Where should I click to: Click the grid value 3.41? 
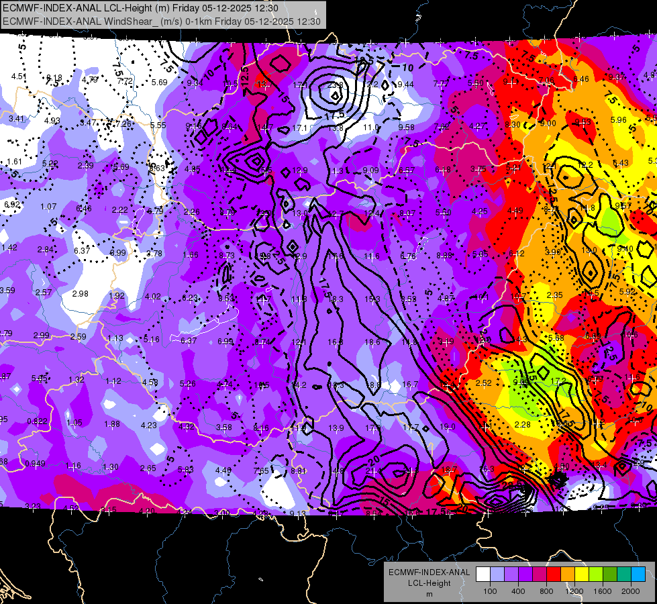[16, 119]
